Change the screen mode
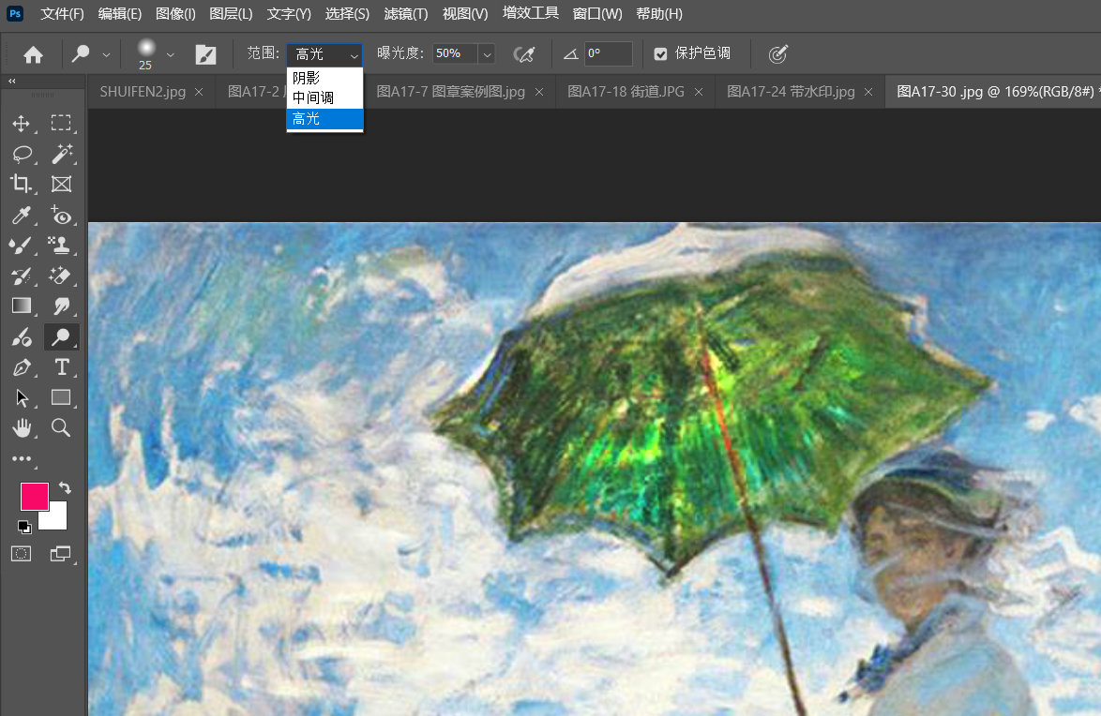 pyautogui.click(x=61, y=554)
